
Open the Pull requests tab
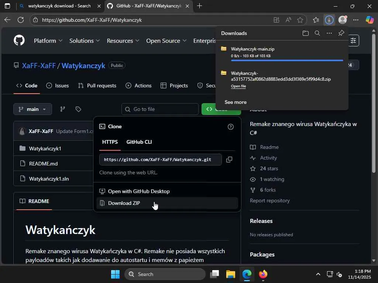97,85
